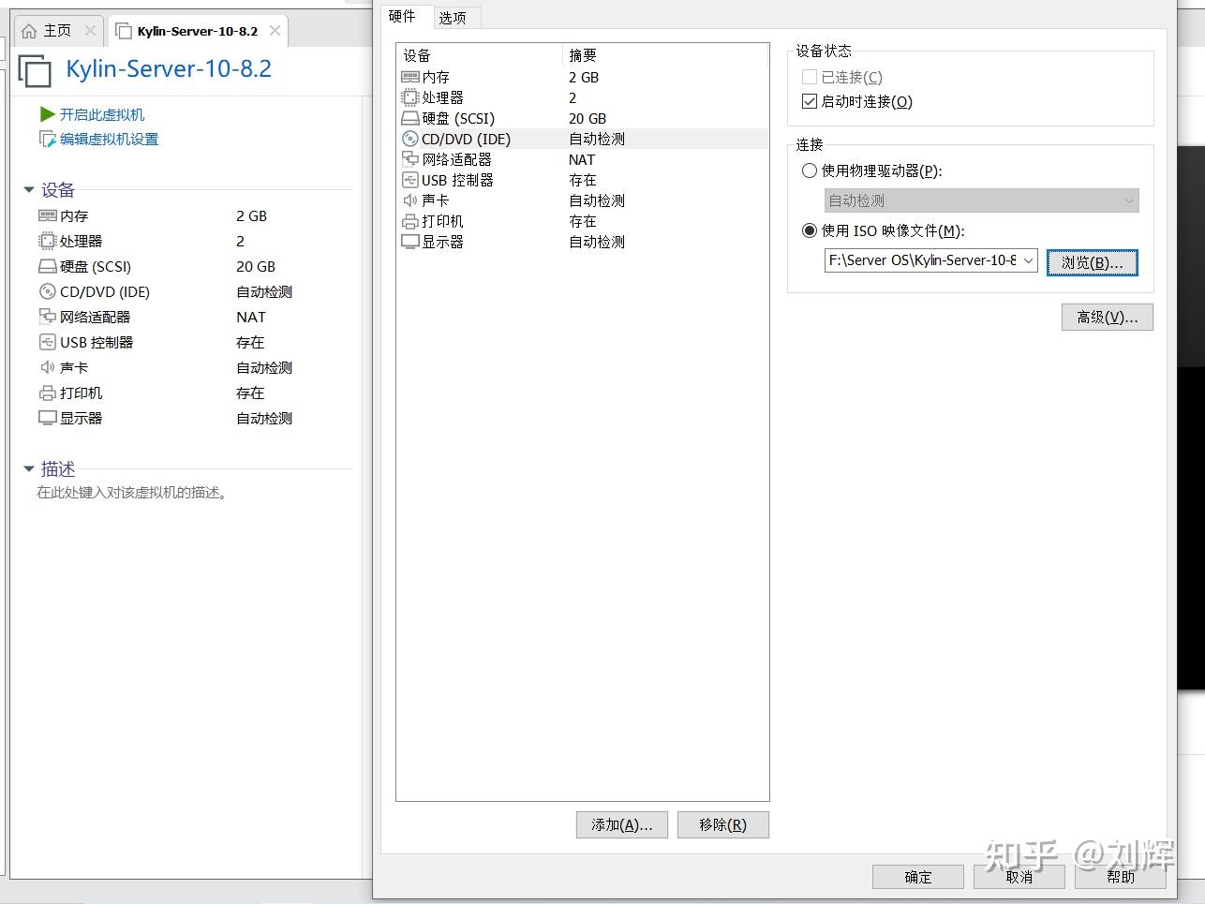This screenshot has height=904, width=1205.
Task: Collapse the 设备 section in main window
Action: coord(29,190)
